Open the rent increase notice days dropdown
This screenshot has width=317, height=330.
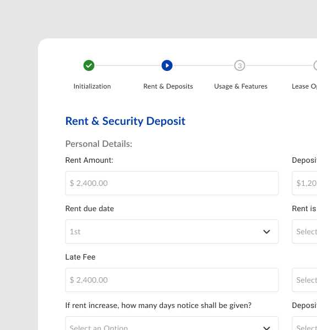172,323
